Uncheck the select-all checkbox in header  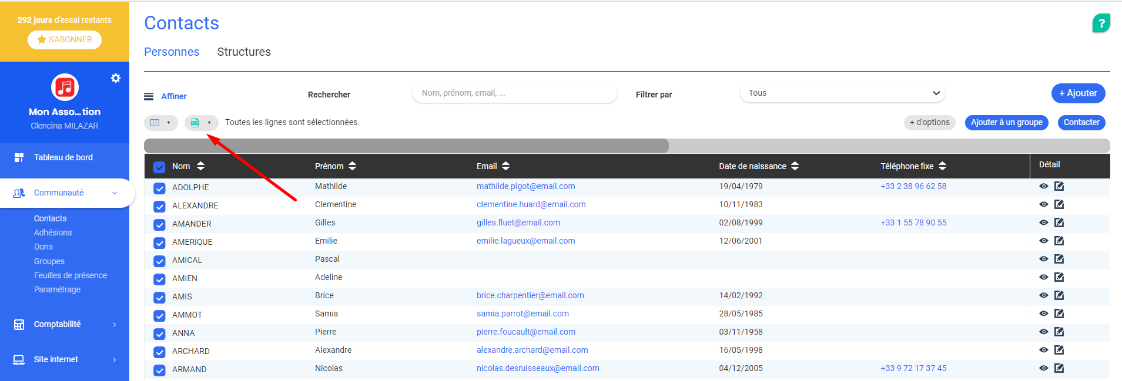[x=159, y=167]
